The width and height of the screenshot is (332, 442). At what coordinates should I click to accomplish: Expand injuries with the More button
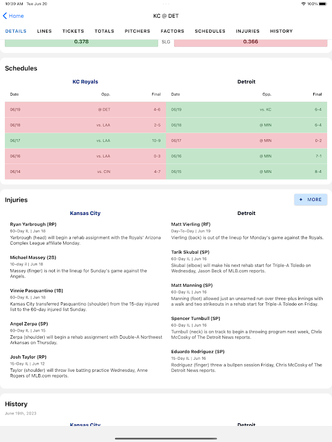310,199
